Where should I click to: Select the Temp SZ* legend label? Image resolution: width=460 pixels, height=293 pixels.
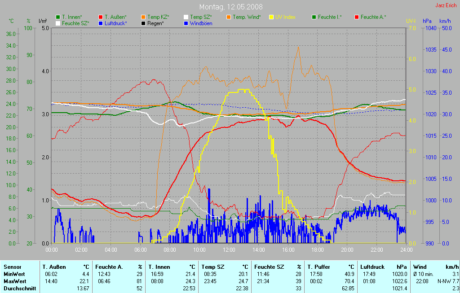201,17
